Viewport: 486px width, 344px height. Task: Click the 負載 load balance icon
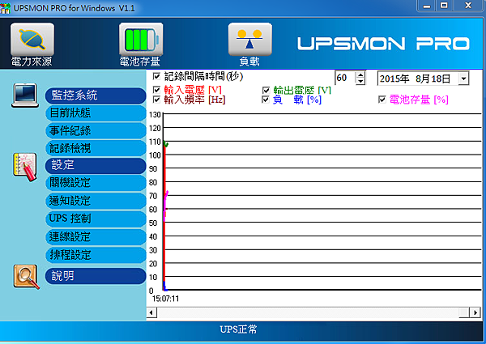[250, 40]
